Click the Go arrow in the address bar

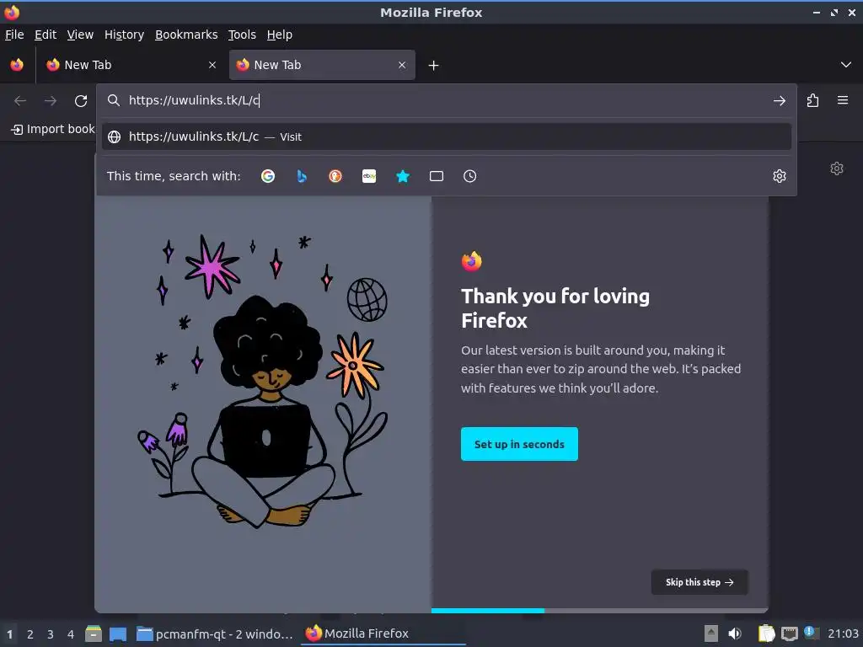click(780, 101)
